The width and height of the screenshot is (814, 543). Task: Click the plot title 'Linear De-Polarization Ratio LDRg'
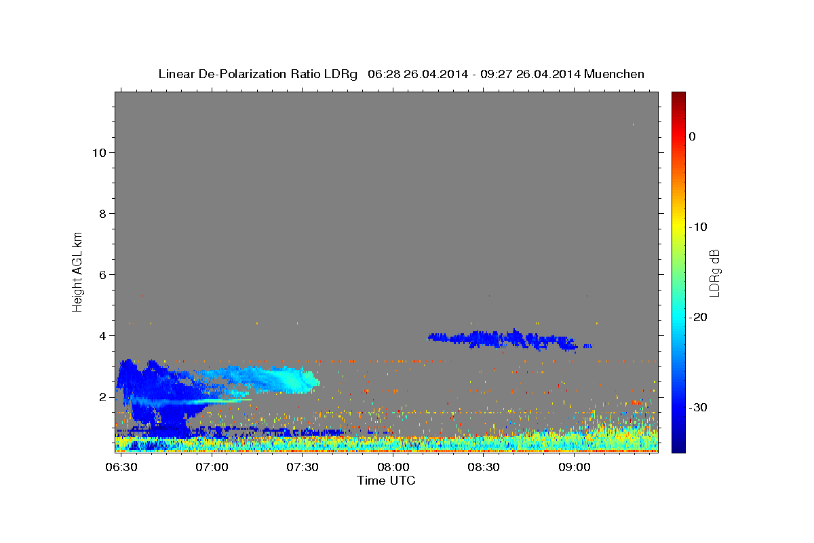(257, 74)
